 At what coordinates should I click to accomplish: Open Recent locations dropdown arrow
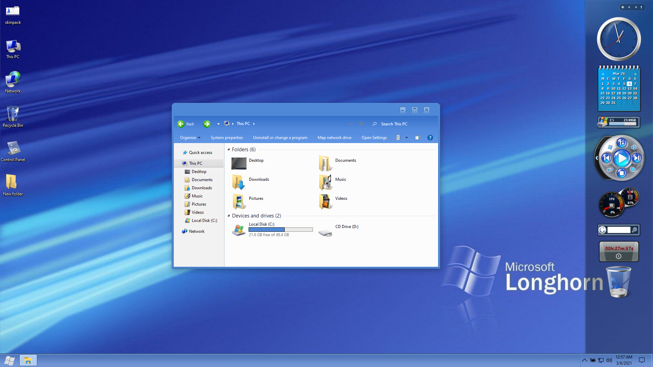click(x=218, y=124)
